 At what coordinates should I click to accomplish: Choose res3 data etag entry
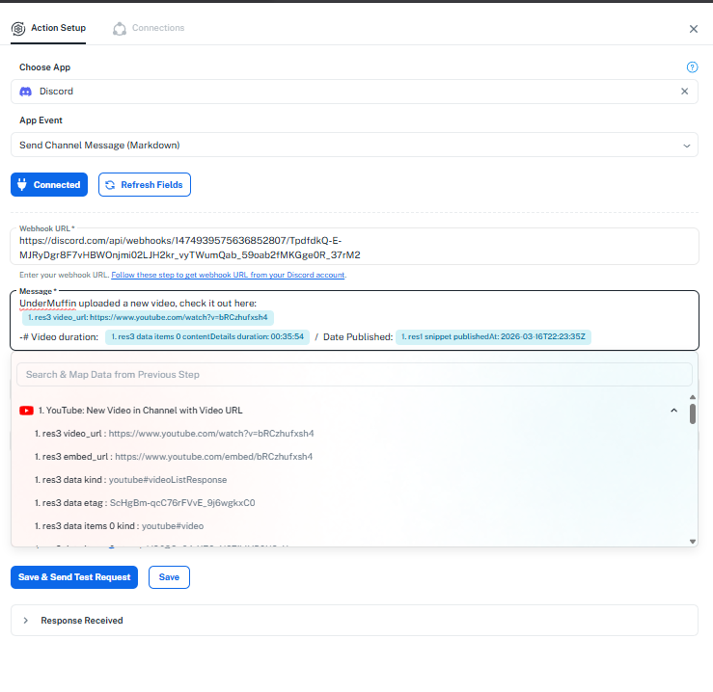[x=145, y=503]
